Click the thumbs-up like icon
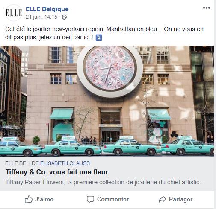The width and height of the screenshot is (216, 209). coord(29,199)
